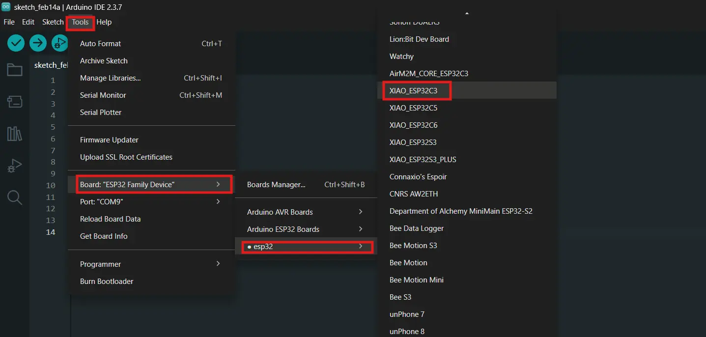706x337 pixels.
Task: Expand the Programmer submenu
Action: pos(150,264)
